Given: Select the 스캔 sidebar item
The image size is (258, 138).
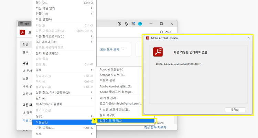Looking at the screenshot, I should click(x=25, y=78).
